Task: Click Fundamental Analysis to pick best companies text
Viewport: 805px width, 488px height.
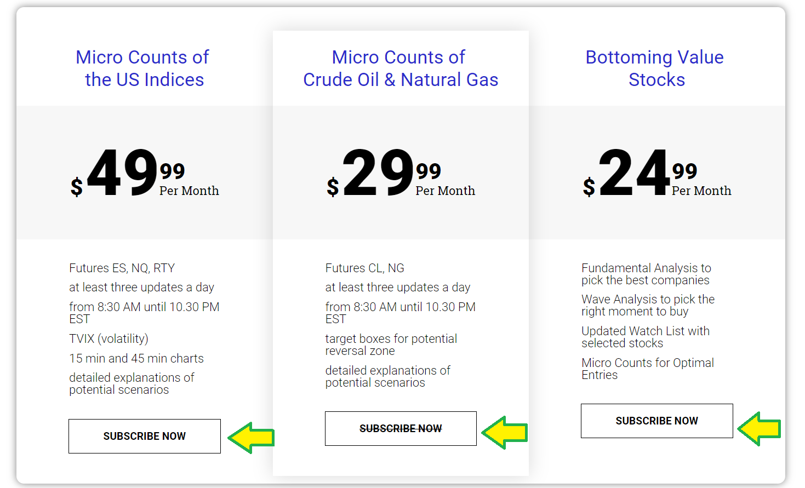Action: (x=646, y=274)
